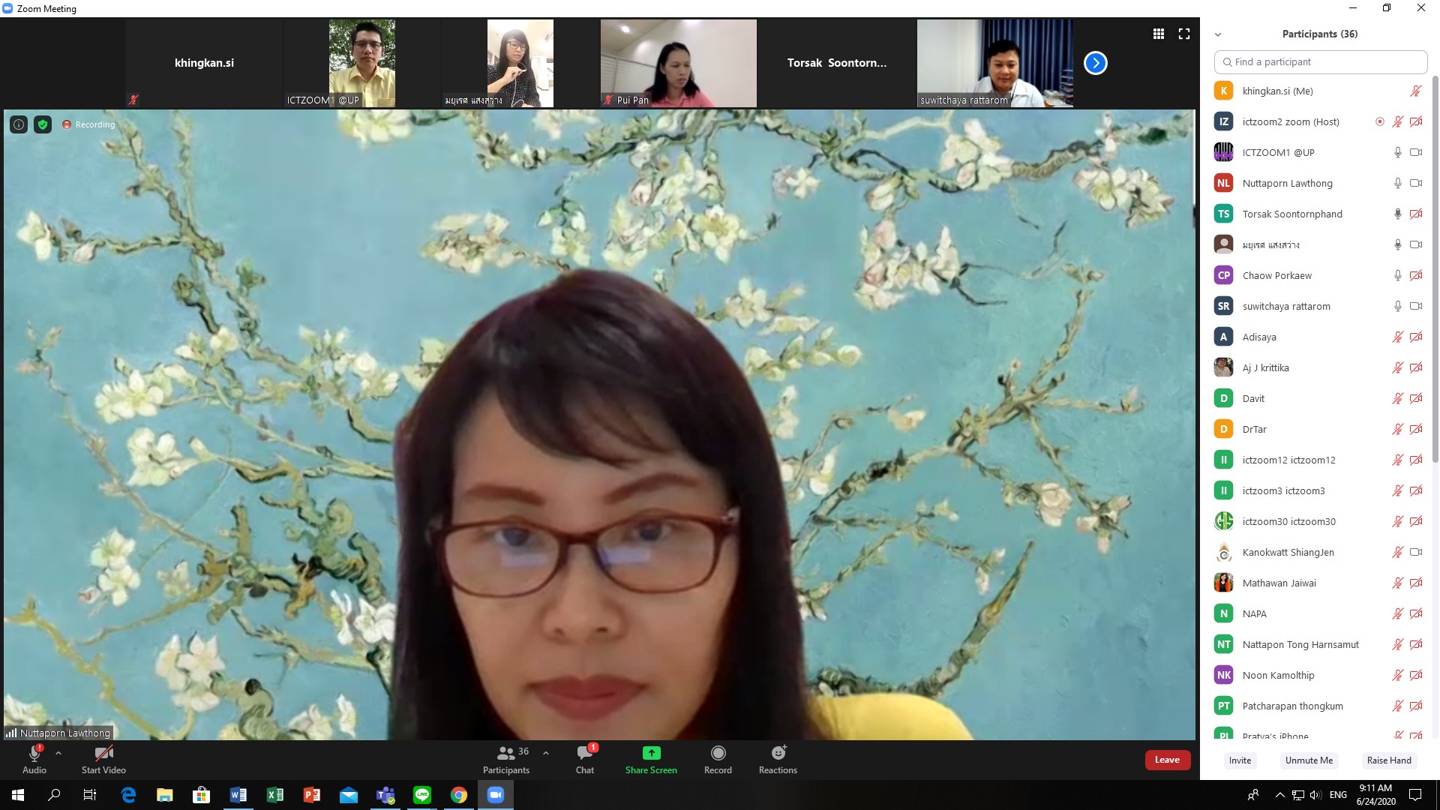The width and height of the screenshot is (1440, 810).
Task: Click Raise Hand button
Action: click(x=1389, y=760)
